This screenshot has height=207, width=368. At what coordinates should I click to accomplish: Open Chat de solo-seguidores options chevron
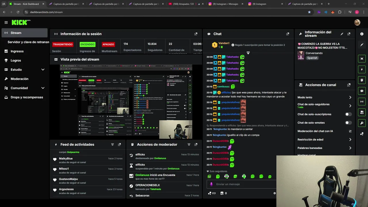click(x=350, y=106)
